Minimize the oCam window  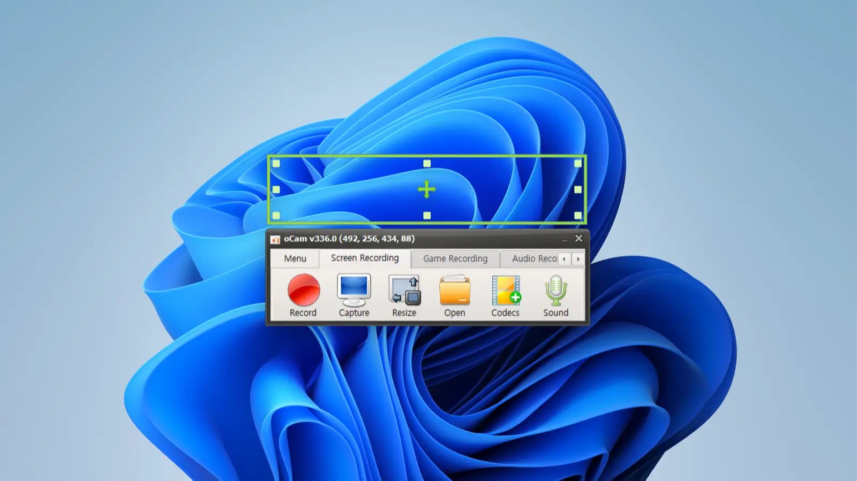[564, 239]
